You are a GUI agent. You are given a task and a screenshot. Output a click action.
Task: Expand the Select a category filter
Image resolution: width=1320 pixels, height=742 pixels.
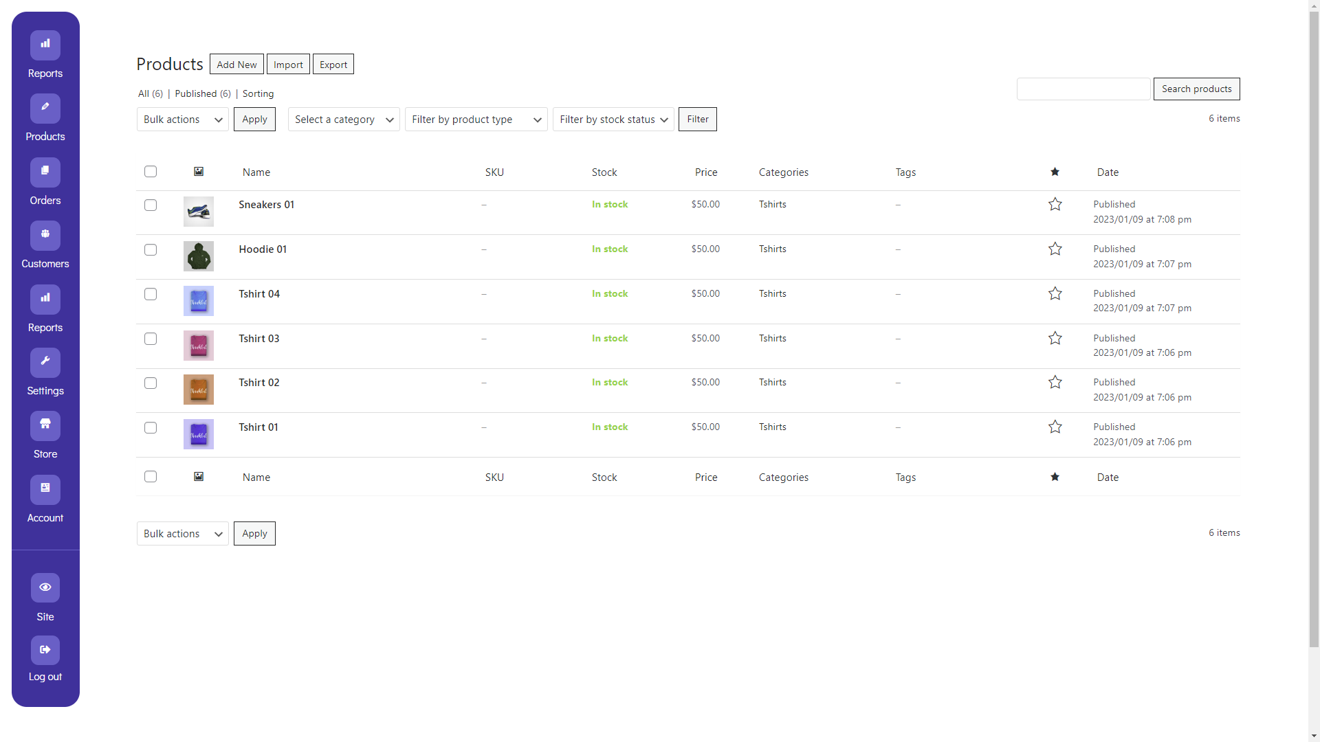[344, 119]
